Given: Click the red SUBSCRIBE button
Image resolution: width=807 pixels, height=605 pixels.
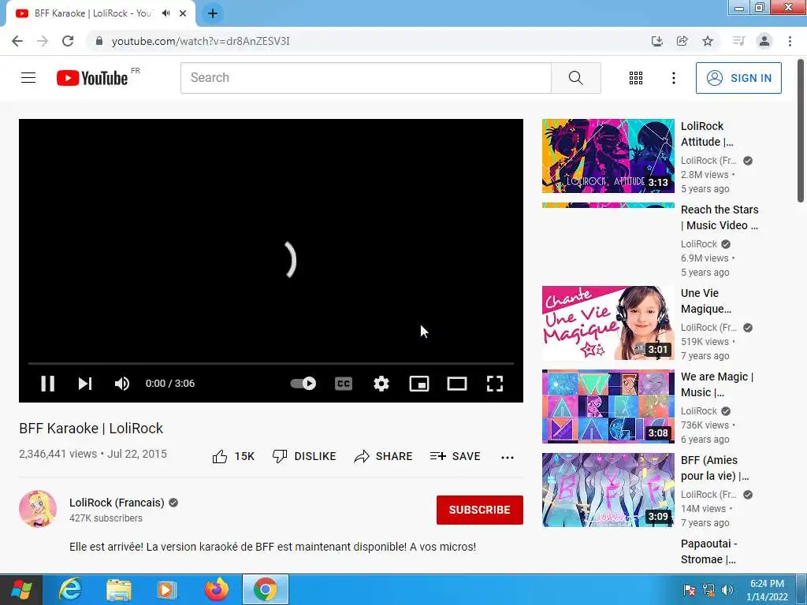Looking at the screenshot, I should 480,510.
